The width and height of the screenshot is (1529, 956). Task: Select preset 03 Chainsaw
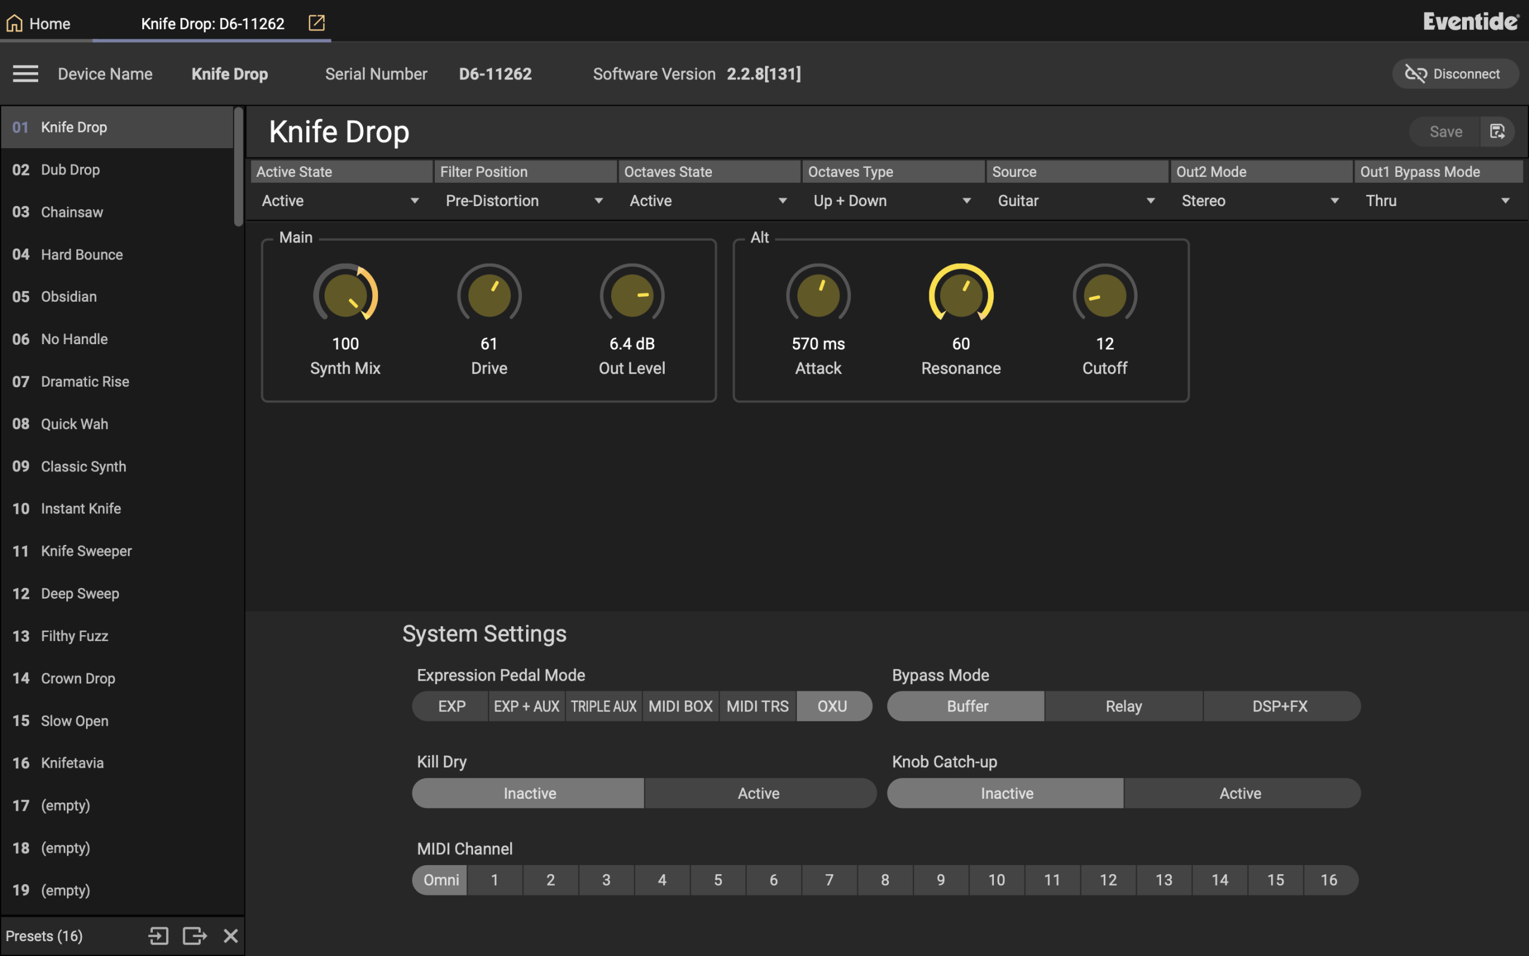pos(117,212)
